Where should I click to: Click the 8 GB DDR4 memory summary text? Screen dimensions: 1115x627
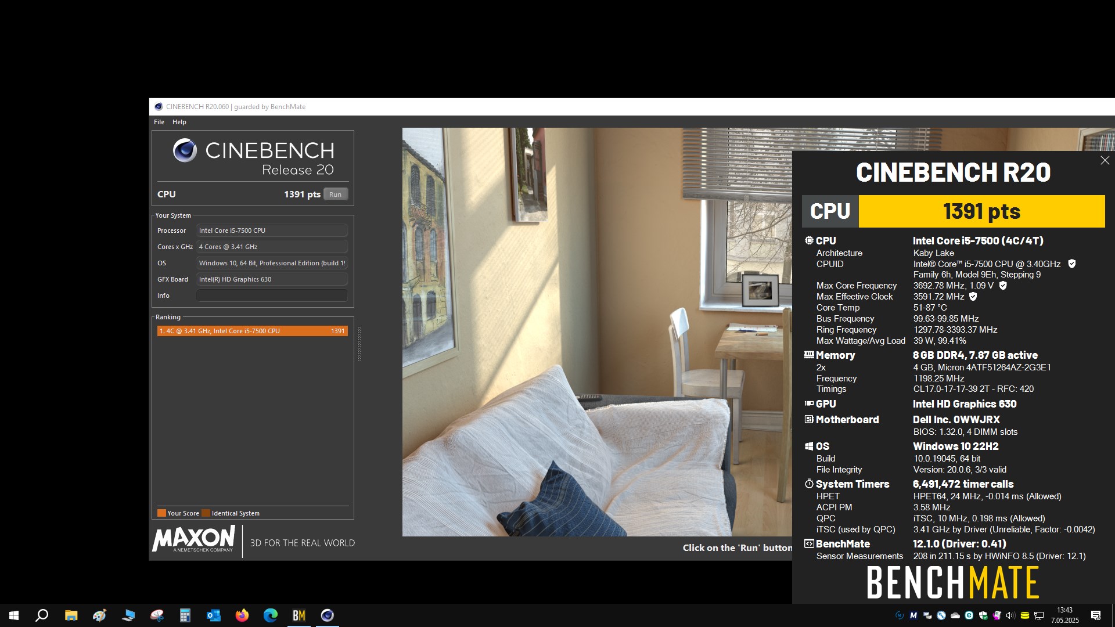pyautogui.click(x=975, y=355)
